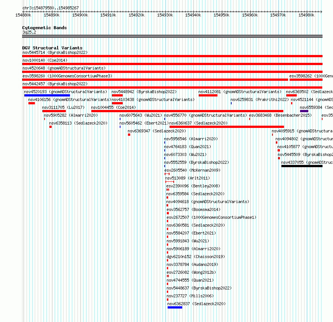Click esv2726082 (Wong2012b) label

pos(191,272)
